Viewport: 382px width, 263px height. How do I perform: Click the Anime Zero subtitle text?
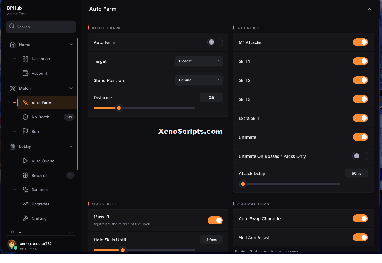click(17, 14)
